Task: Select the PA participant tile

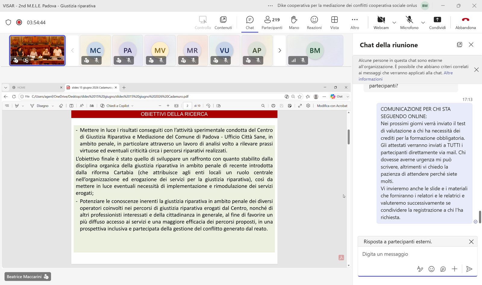Action: click(x=128, y=51)
